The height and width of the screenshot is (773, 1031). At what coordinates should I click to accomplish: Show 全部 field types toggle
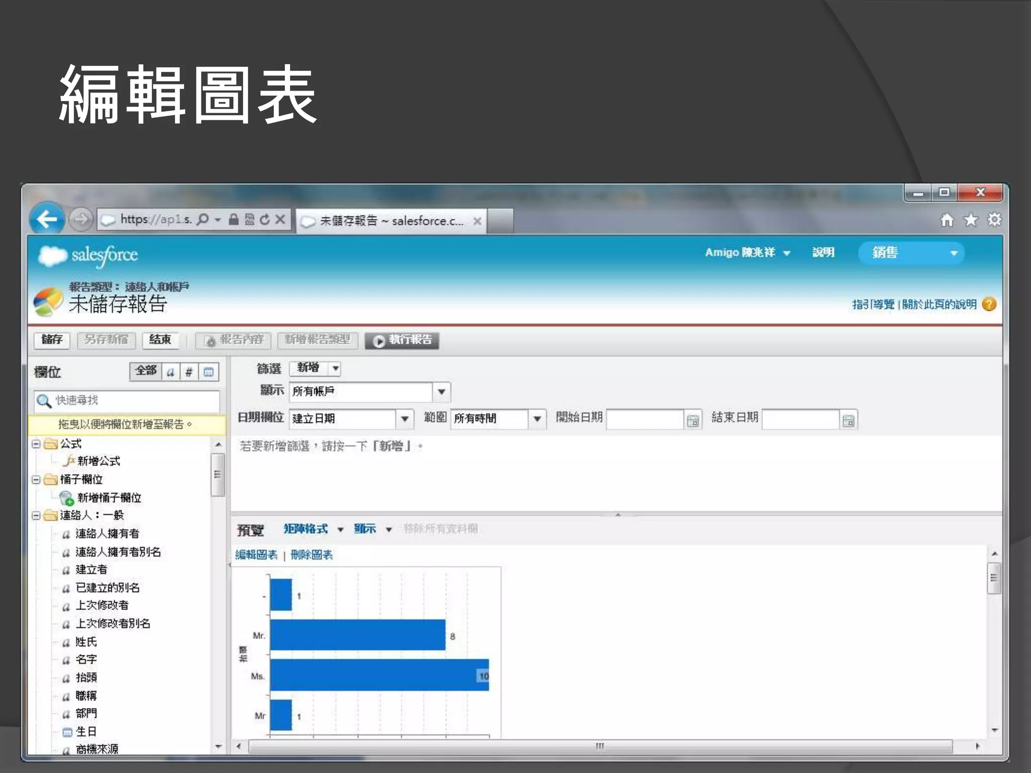[146, 371]
